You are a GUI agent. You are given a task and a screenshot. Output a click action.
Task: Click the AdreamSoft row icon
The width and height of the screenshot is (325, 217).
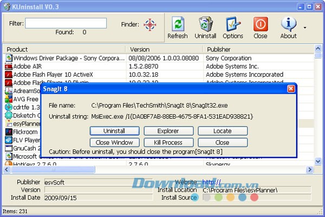pos(9,91)
